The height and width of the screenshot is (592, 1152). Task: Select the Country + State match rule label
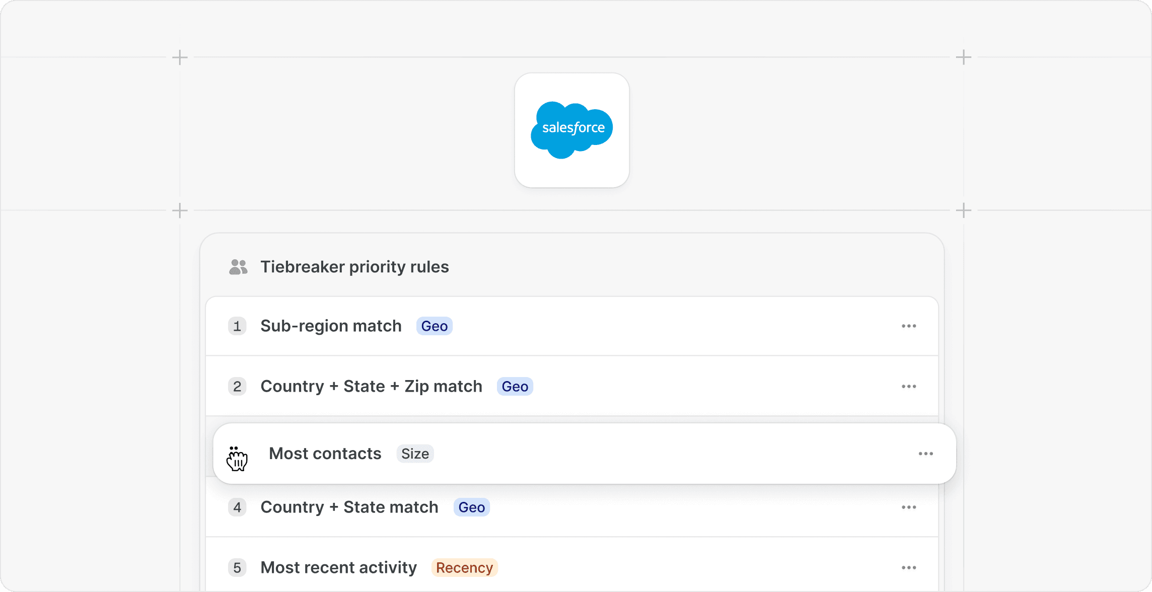(349, 507)
